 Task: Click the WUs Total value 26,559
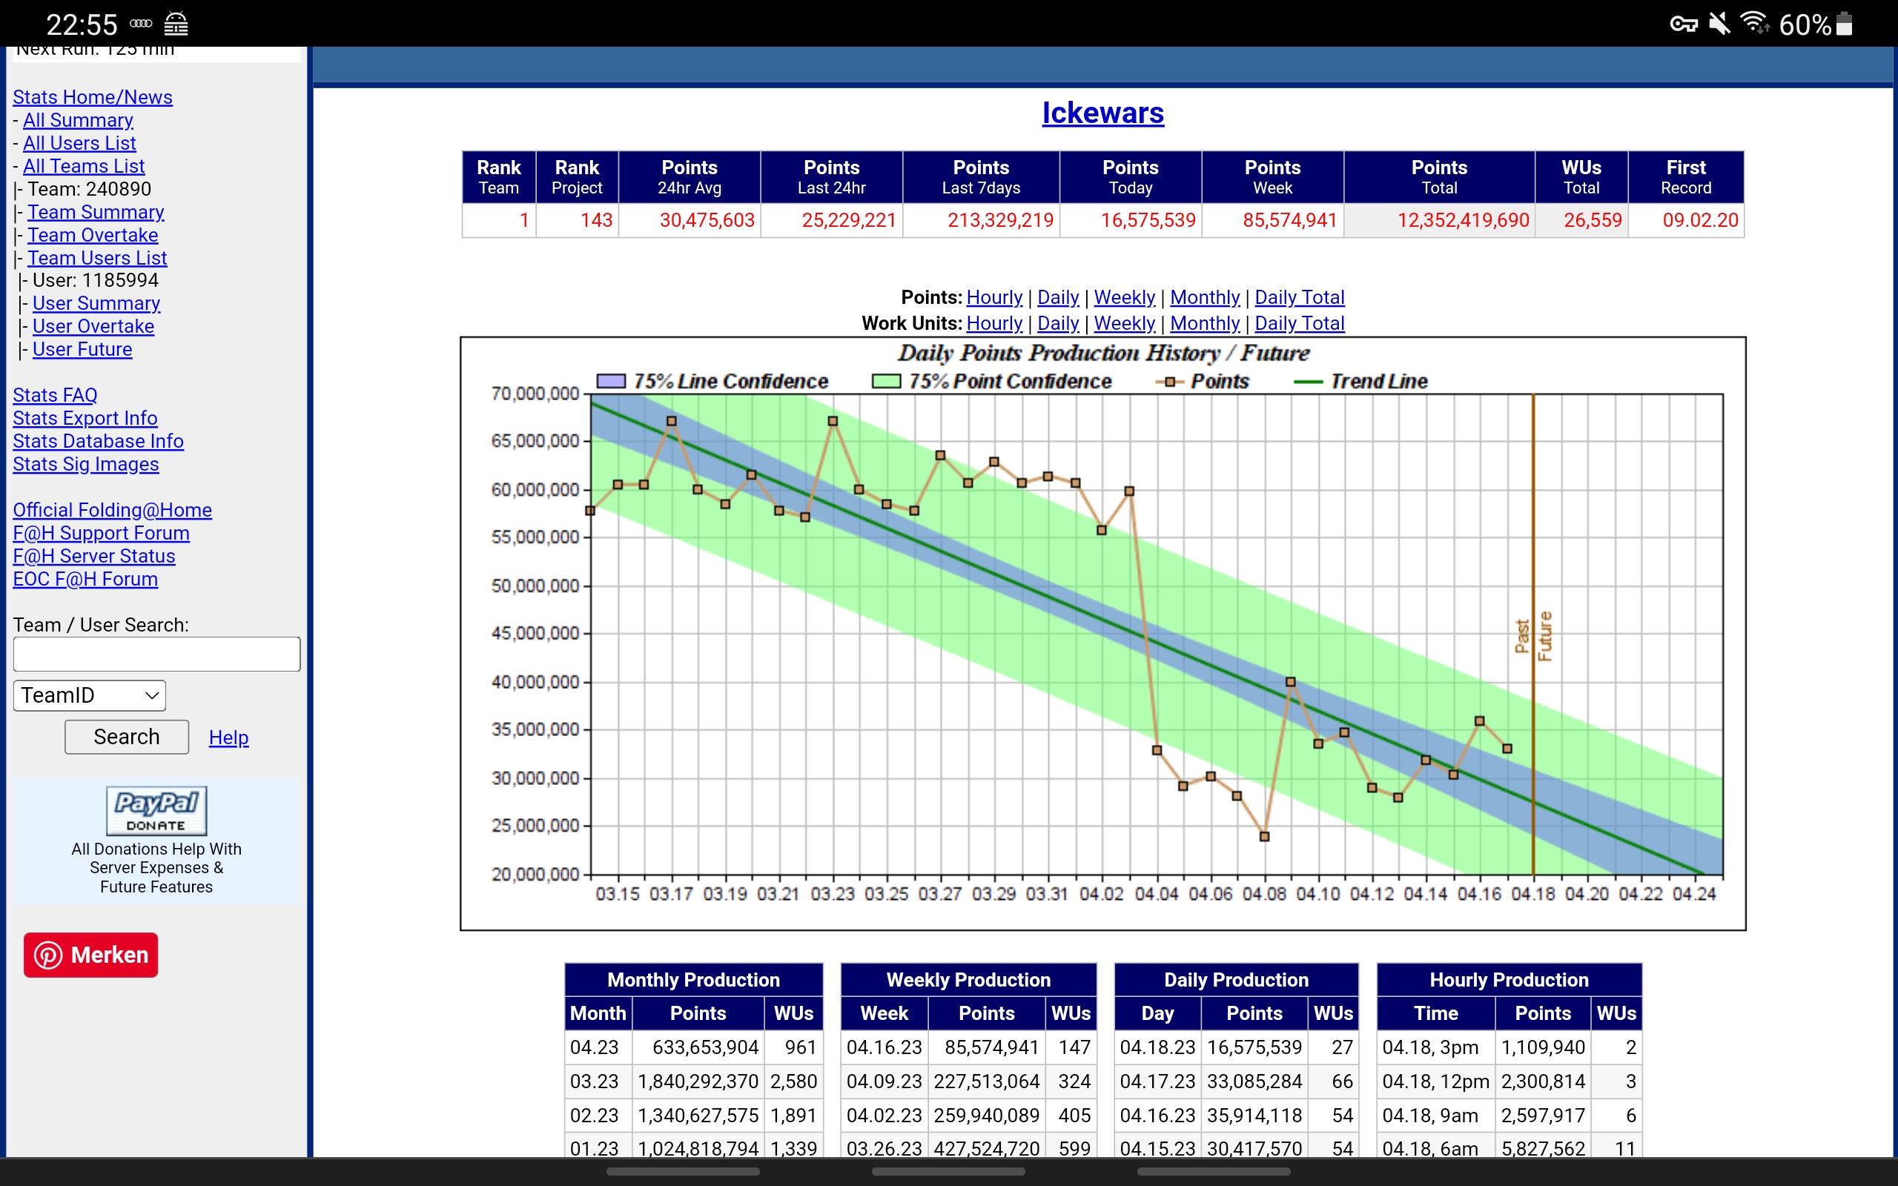[1592, 220]
